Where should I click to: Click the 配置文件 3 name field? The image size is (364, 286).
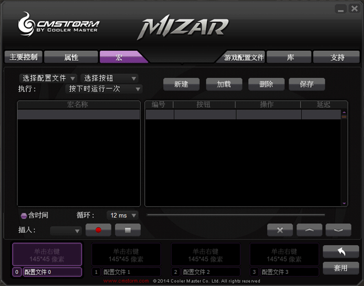coord(290,272)
